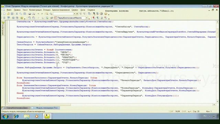Open the Сервис menu
220x124 pixels.
click(x=75, y=10)
